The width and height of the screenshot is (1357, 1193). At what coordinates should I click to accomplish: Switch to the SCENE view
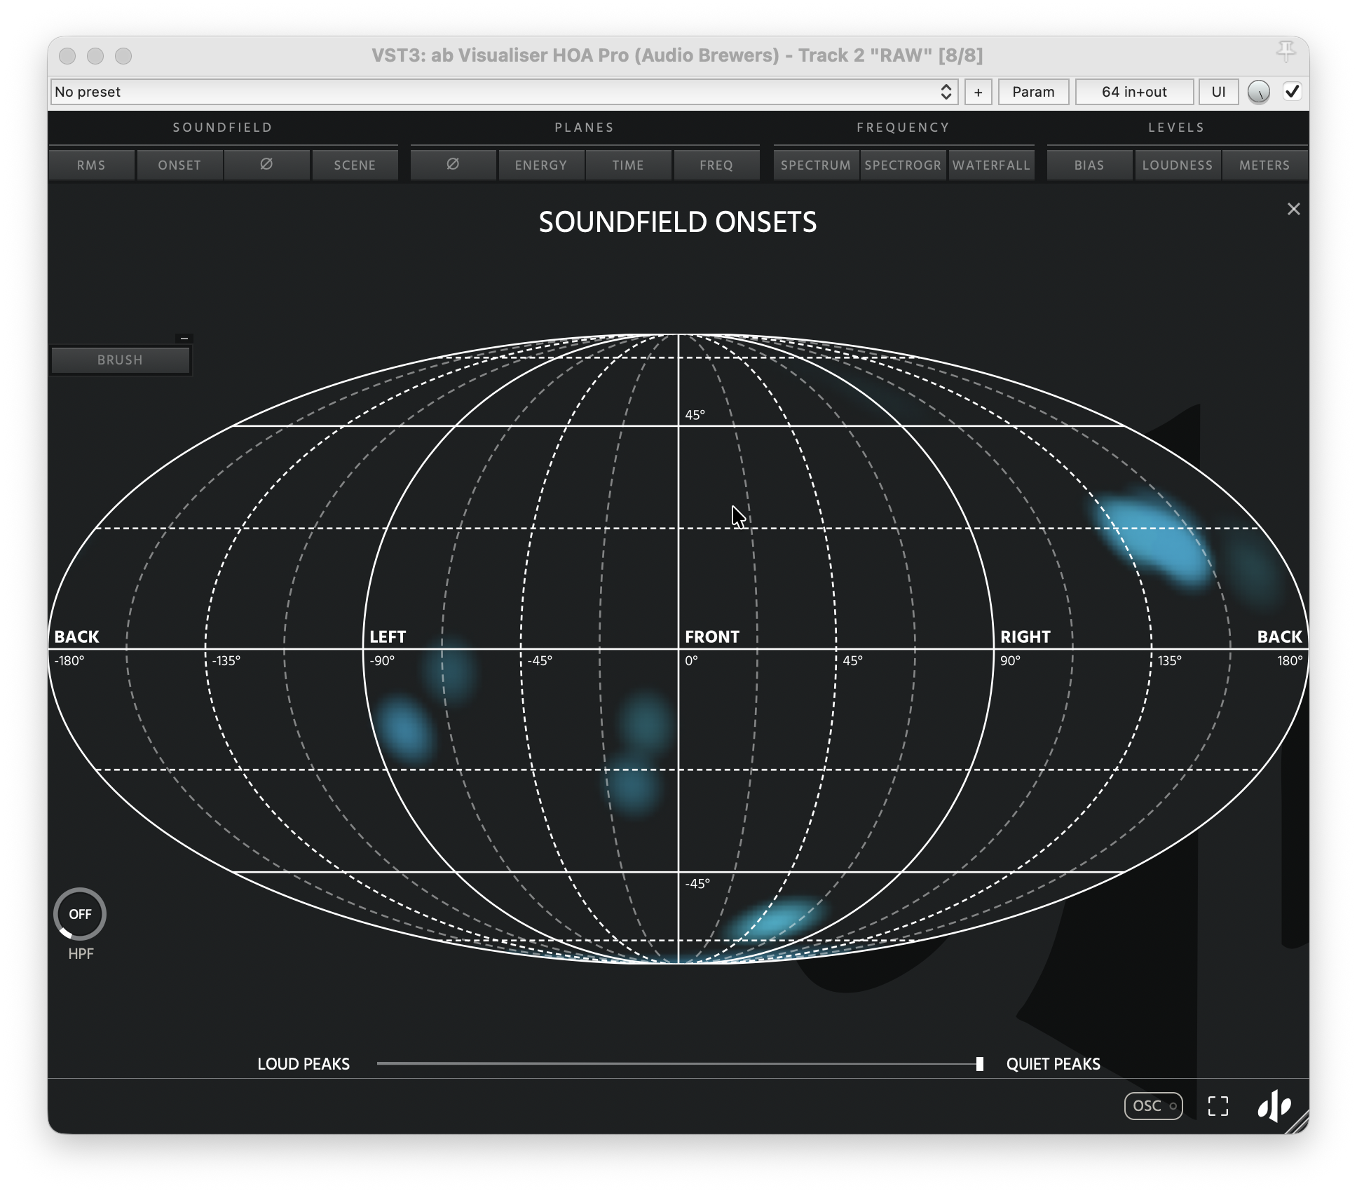click(x=355, y=165)
